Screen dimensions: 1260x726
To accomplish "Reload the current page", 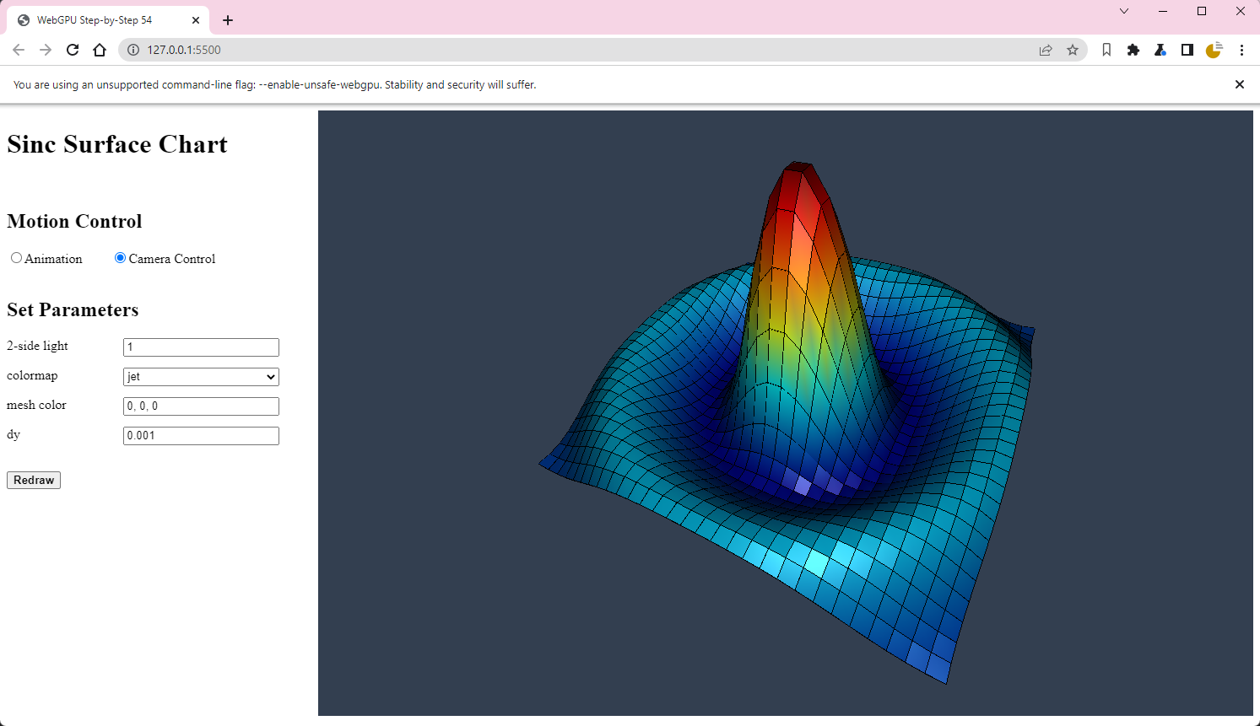I will pyautogui.click(x=73, y=50).
